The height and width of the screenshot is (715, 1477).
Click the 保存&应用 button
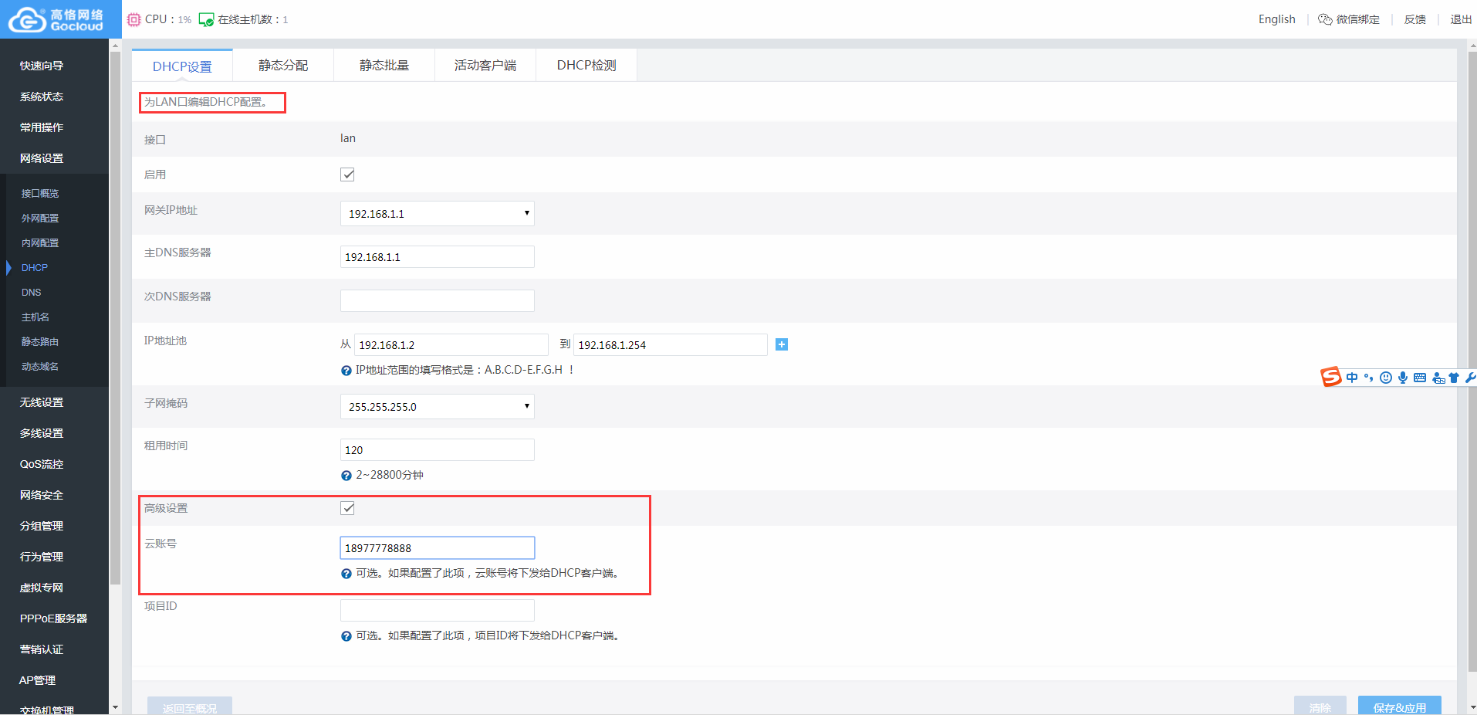[x=1400, y=706]
